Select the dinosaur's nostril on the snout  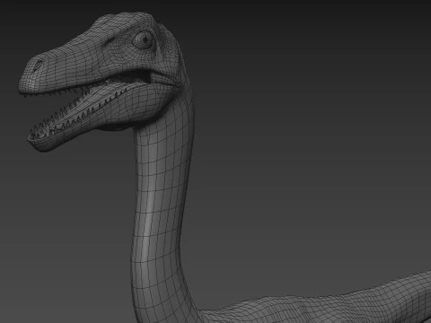click(39, 65)
